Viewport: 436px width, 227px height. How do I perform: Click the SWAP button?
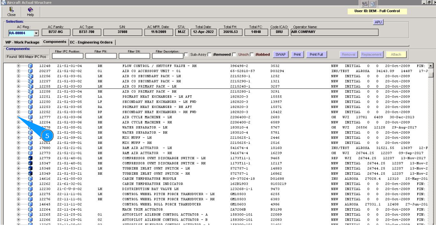tap(281, 55)
